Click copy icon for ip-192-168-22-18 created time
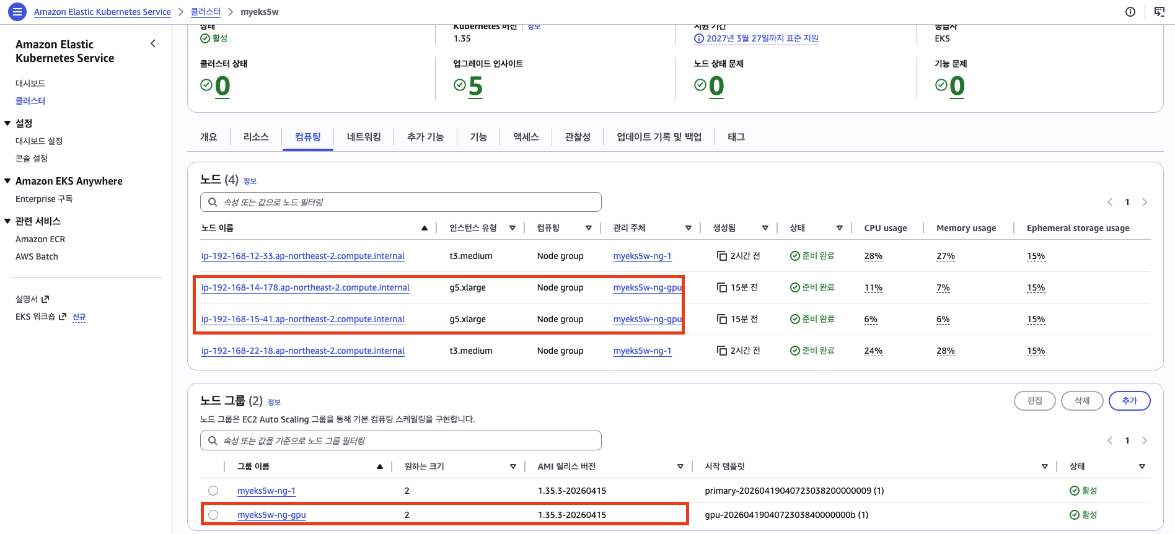Image resolution: width=1175 pixels, height=534 pixels. (722, 351)
